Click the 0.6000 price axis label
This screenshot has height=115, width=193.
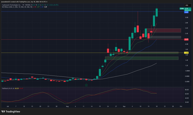187,82
